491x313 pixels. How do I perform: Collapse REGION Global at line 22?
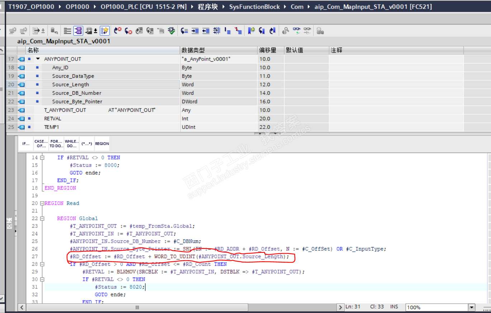pos(42,218)
